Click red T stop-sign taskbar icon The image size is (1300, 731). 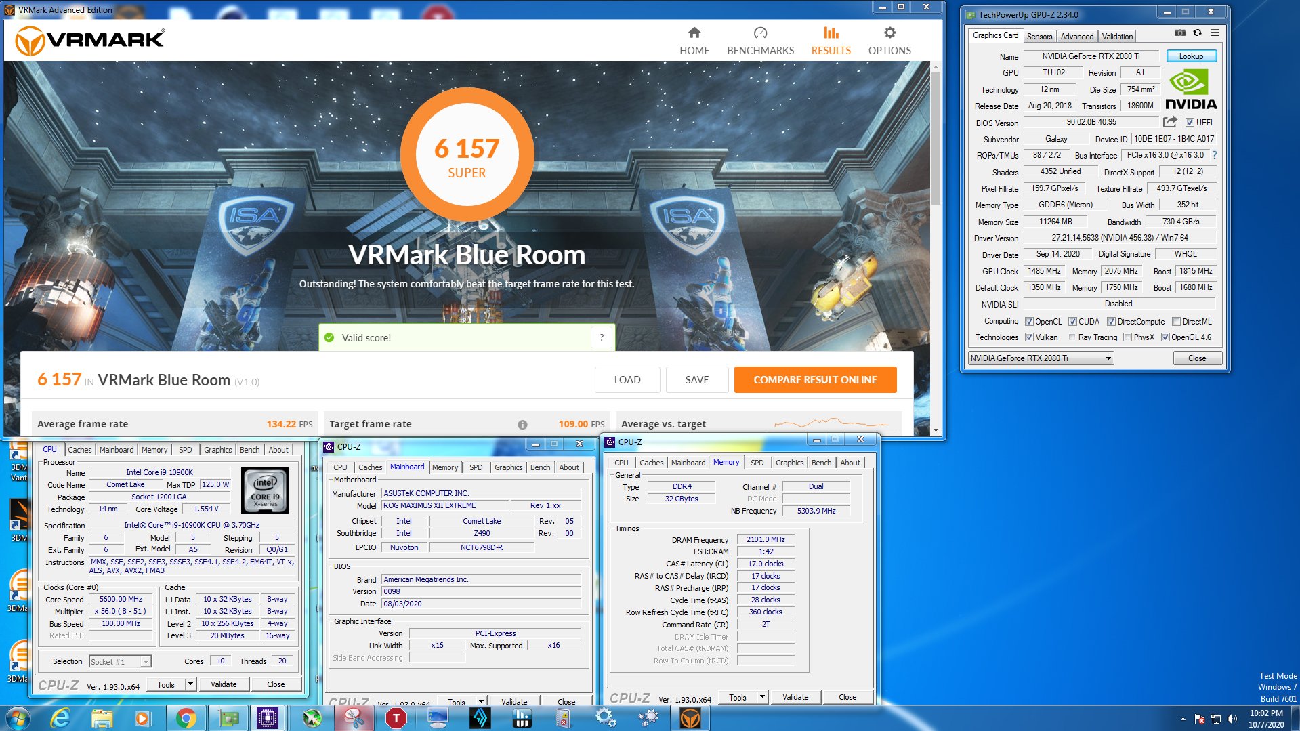[396, 717]
